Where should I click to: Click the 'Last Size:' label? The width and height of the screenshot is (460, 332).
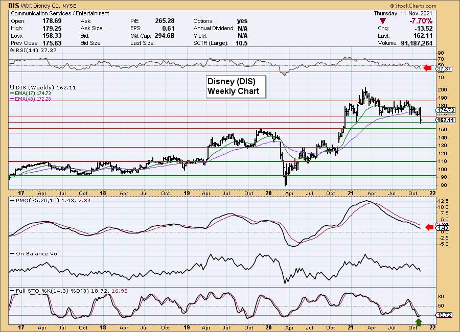[143, 43]
